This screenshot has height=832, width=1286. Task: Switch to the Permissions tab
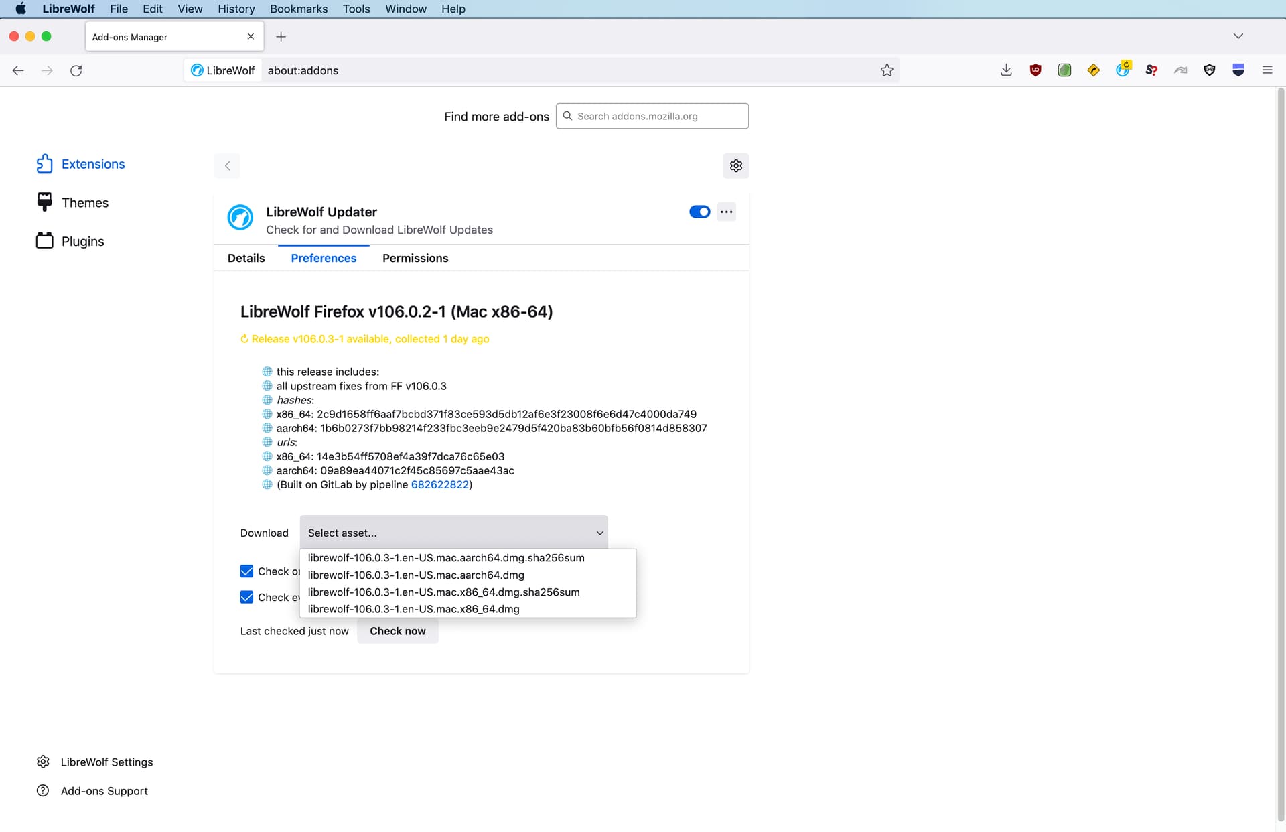coord(415,258)
